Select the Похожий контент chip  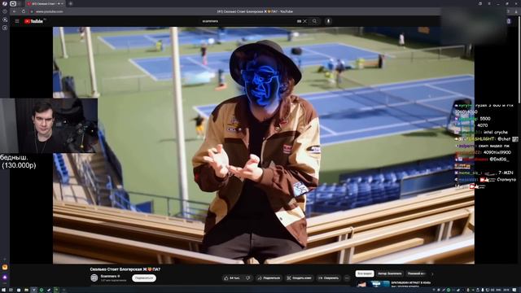416,273
